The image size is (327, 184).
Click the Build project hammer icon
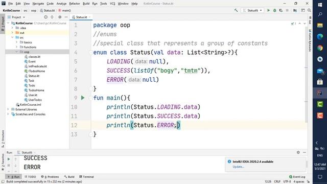236,10
